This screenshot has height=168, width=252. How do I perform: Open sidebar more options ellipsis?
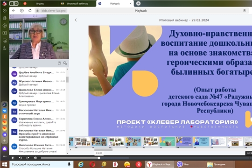[x=5, y=156]
